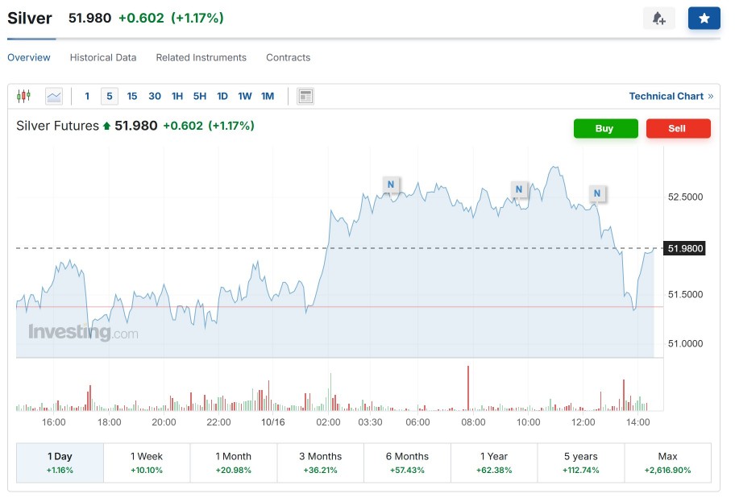The width and height of the screenshot is (735, 502).
Task: Select the 1H chart interval
Action: 177,96
